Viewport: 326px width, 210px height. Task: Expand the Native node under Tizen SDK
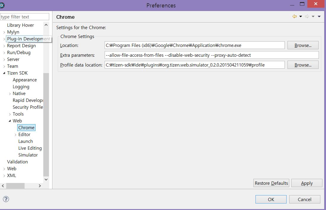click(10, 94)
